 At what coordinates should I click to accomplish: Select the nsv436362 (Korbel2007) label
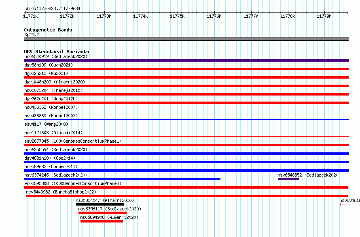point(51,107)
